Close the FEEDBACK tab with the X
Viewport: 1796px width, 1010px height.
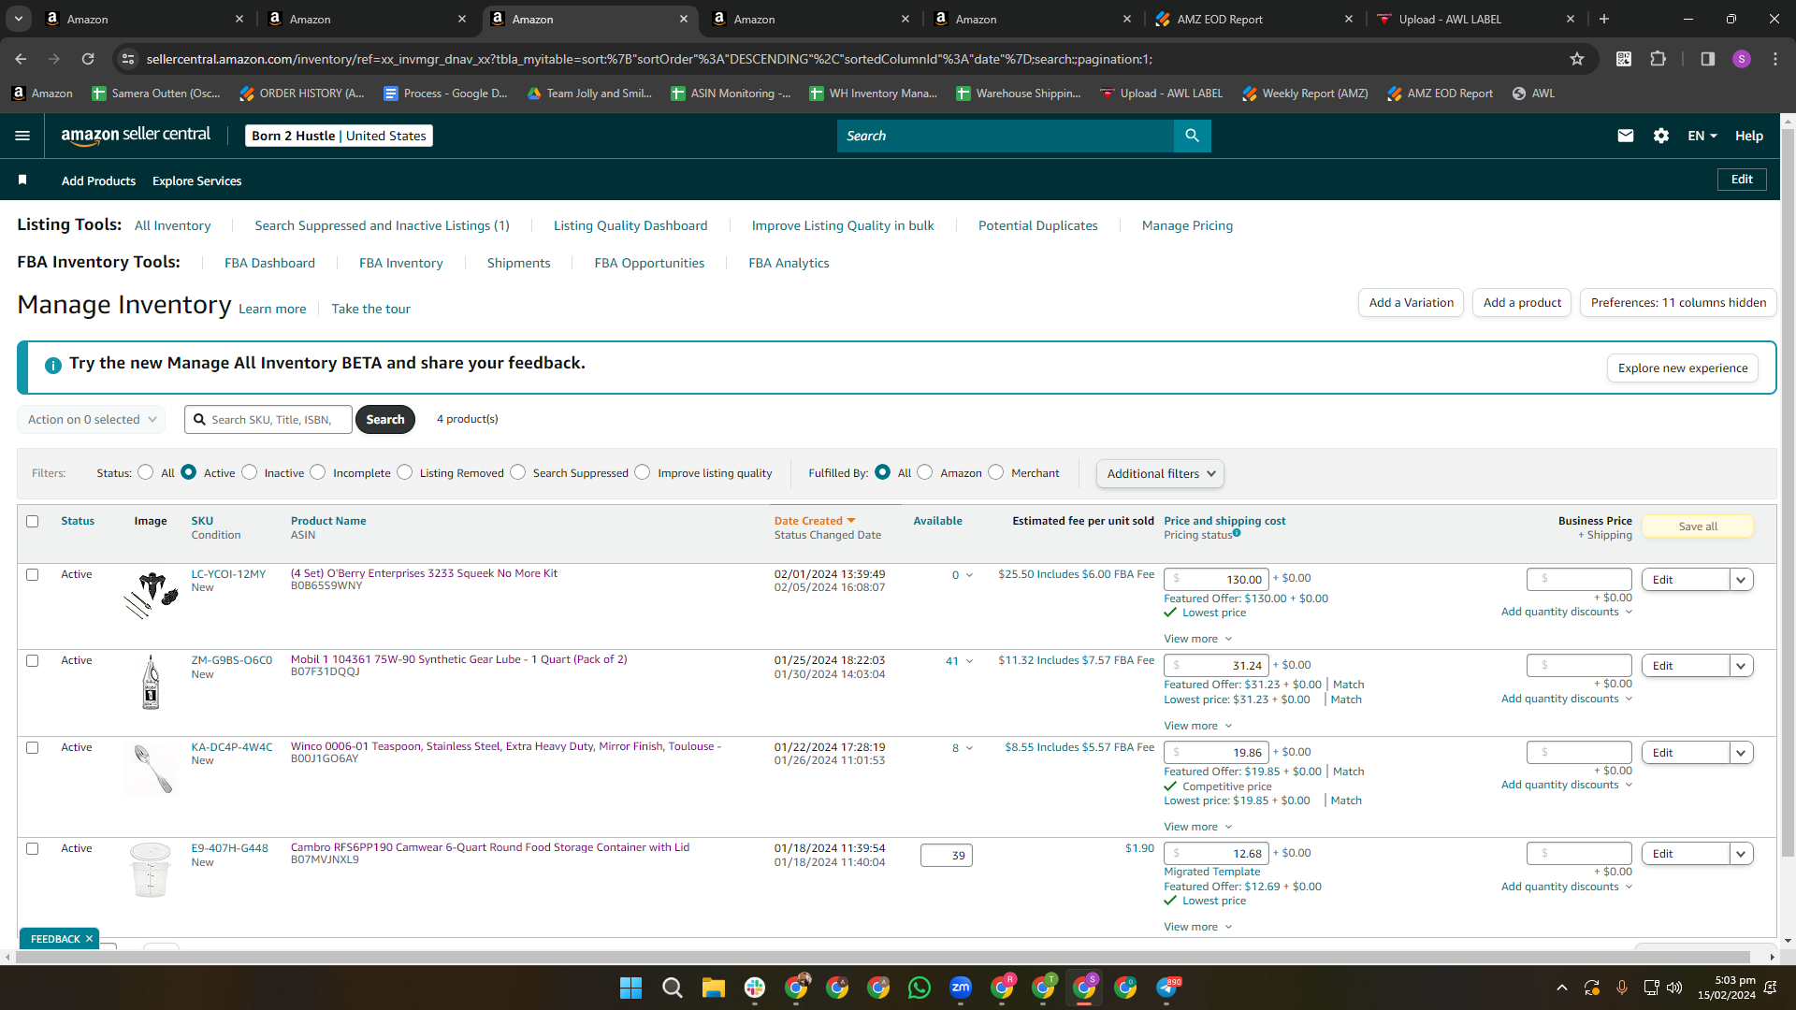(x=90, y=939)
